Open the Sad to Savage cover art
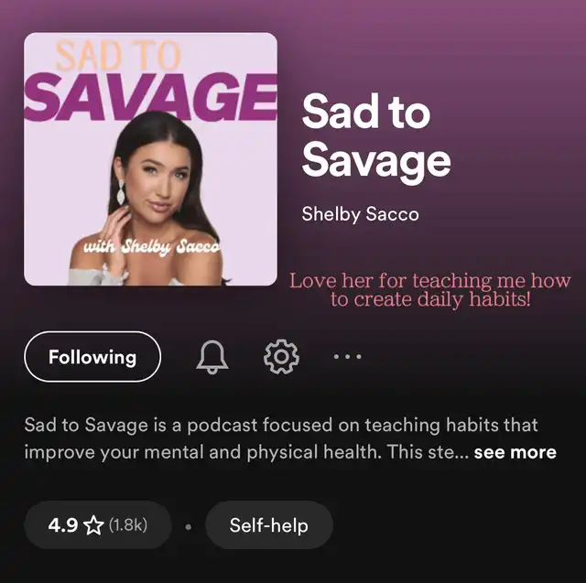This screenshot has height=583, width=586. coord(150,159)
